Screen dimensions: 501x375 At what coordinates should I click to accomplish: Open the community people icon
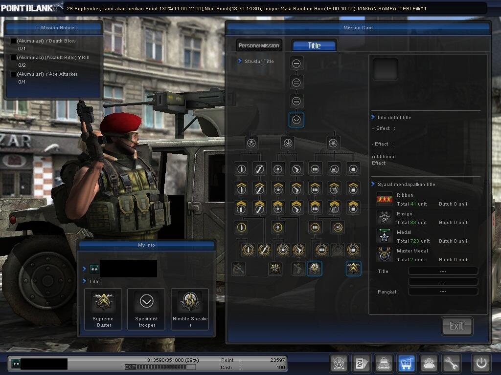pyautogui.click(x=429, y=363)
